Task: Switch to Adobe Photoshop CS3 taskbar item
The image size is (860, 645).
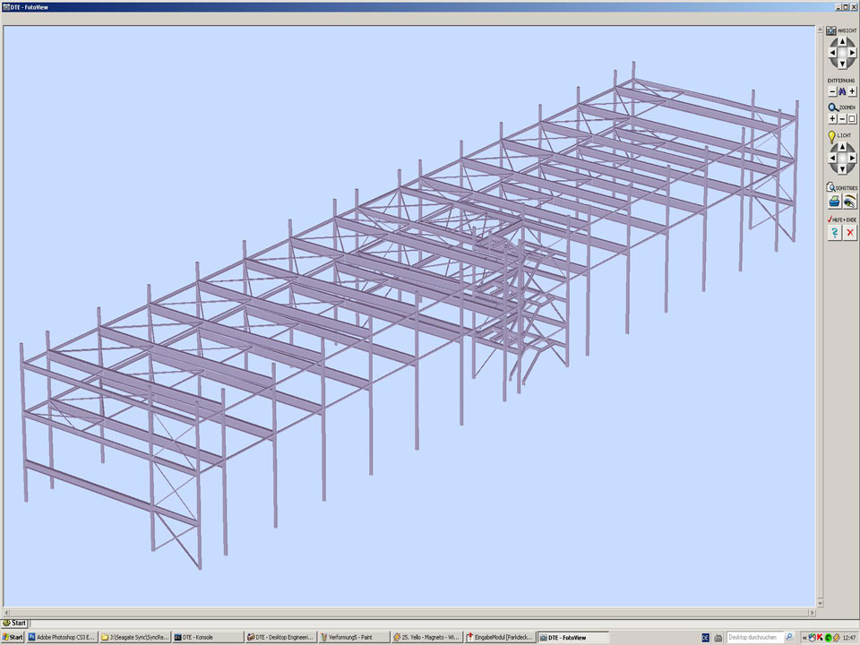Action: (61, 637)
